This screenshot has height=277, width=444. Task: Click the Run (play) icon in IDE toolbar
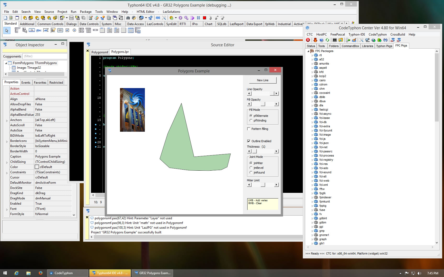192,18
